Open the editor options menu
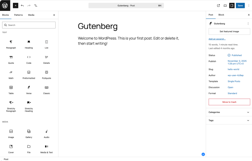 248,6
